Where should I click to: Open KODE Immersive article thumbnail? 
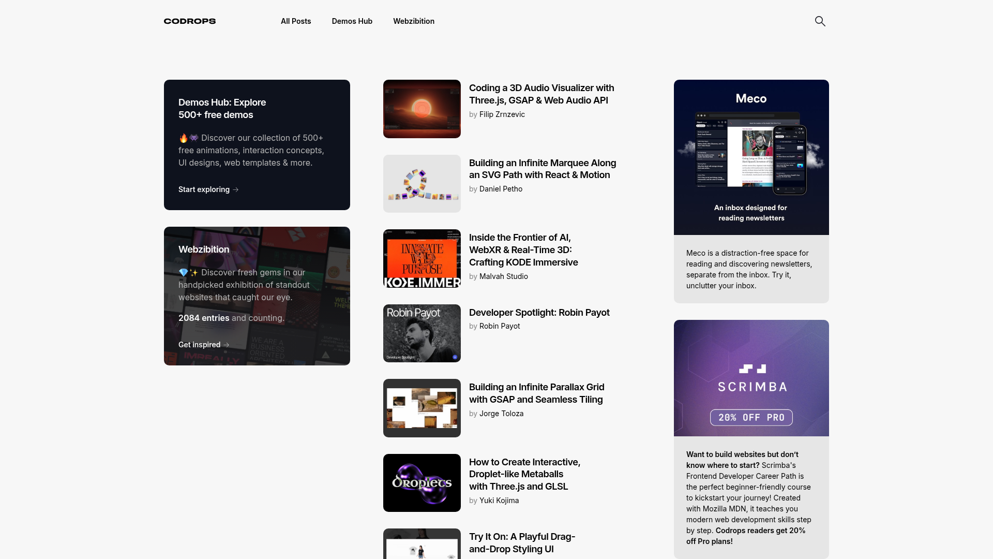click(x=422, y=258)
